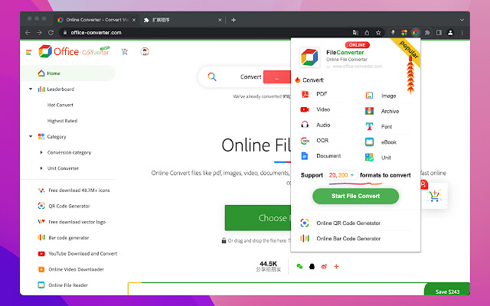
Task: Click the red plus more-share icon
Action: coord(336,266)
